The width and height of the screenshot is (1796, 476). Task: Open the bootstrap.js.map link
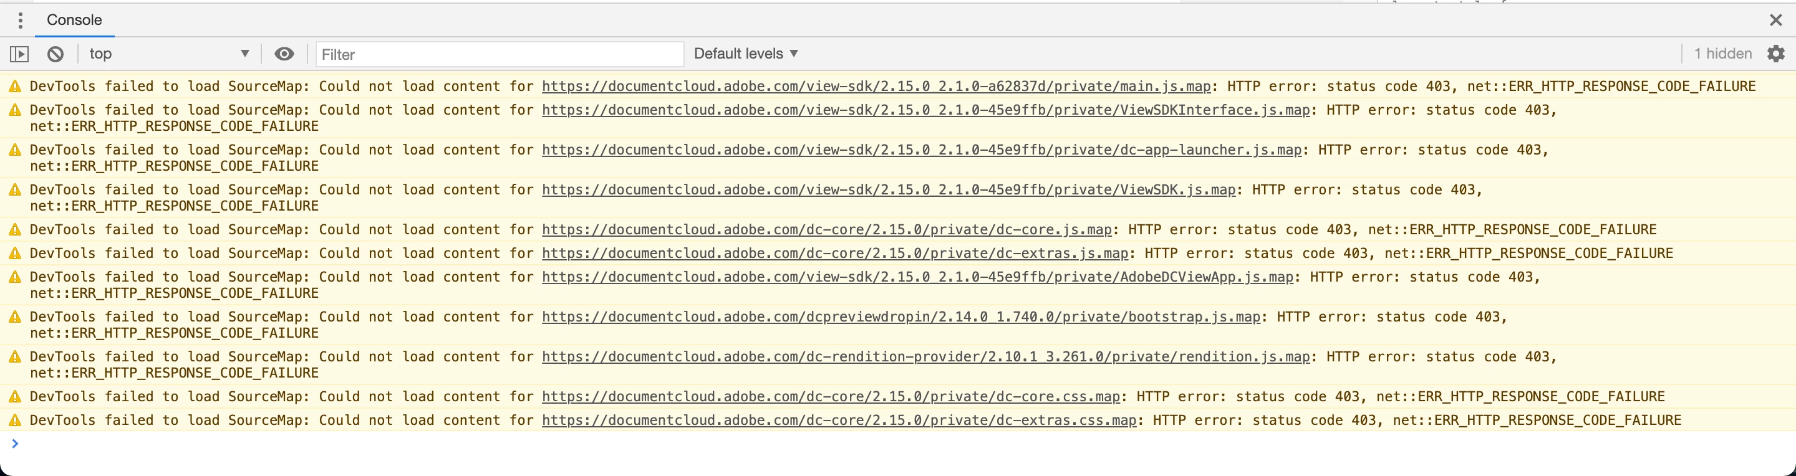[900, 317]
